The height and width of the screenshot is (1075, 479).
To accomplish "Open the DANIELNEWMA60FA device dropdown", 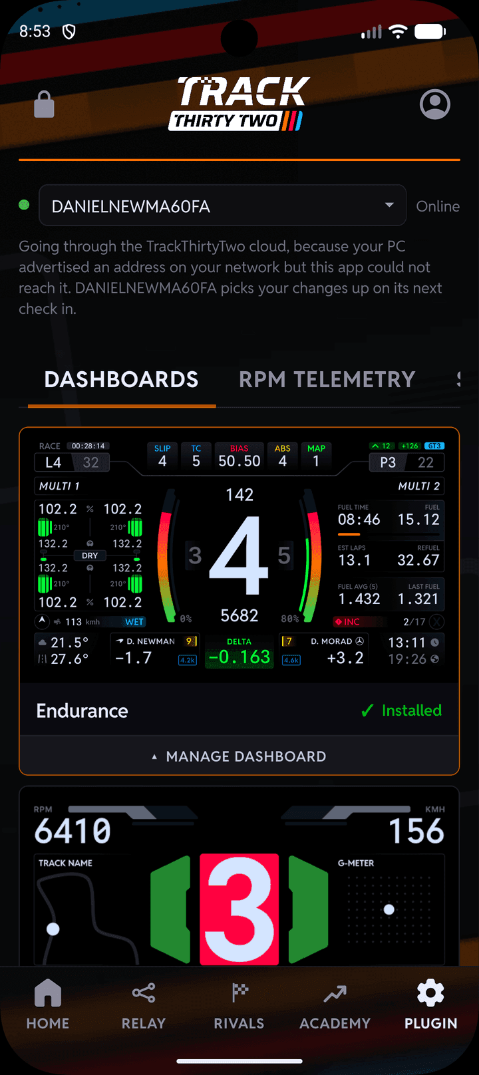I will pos(222,206).
